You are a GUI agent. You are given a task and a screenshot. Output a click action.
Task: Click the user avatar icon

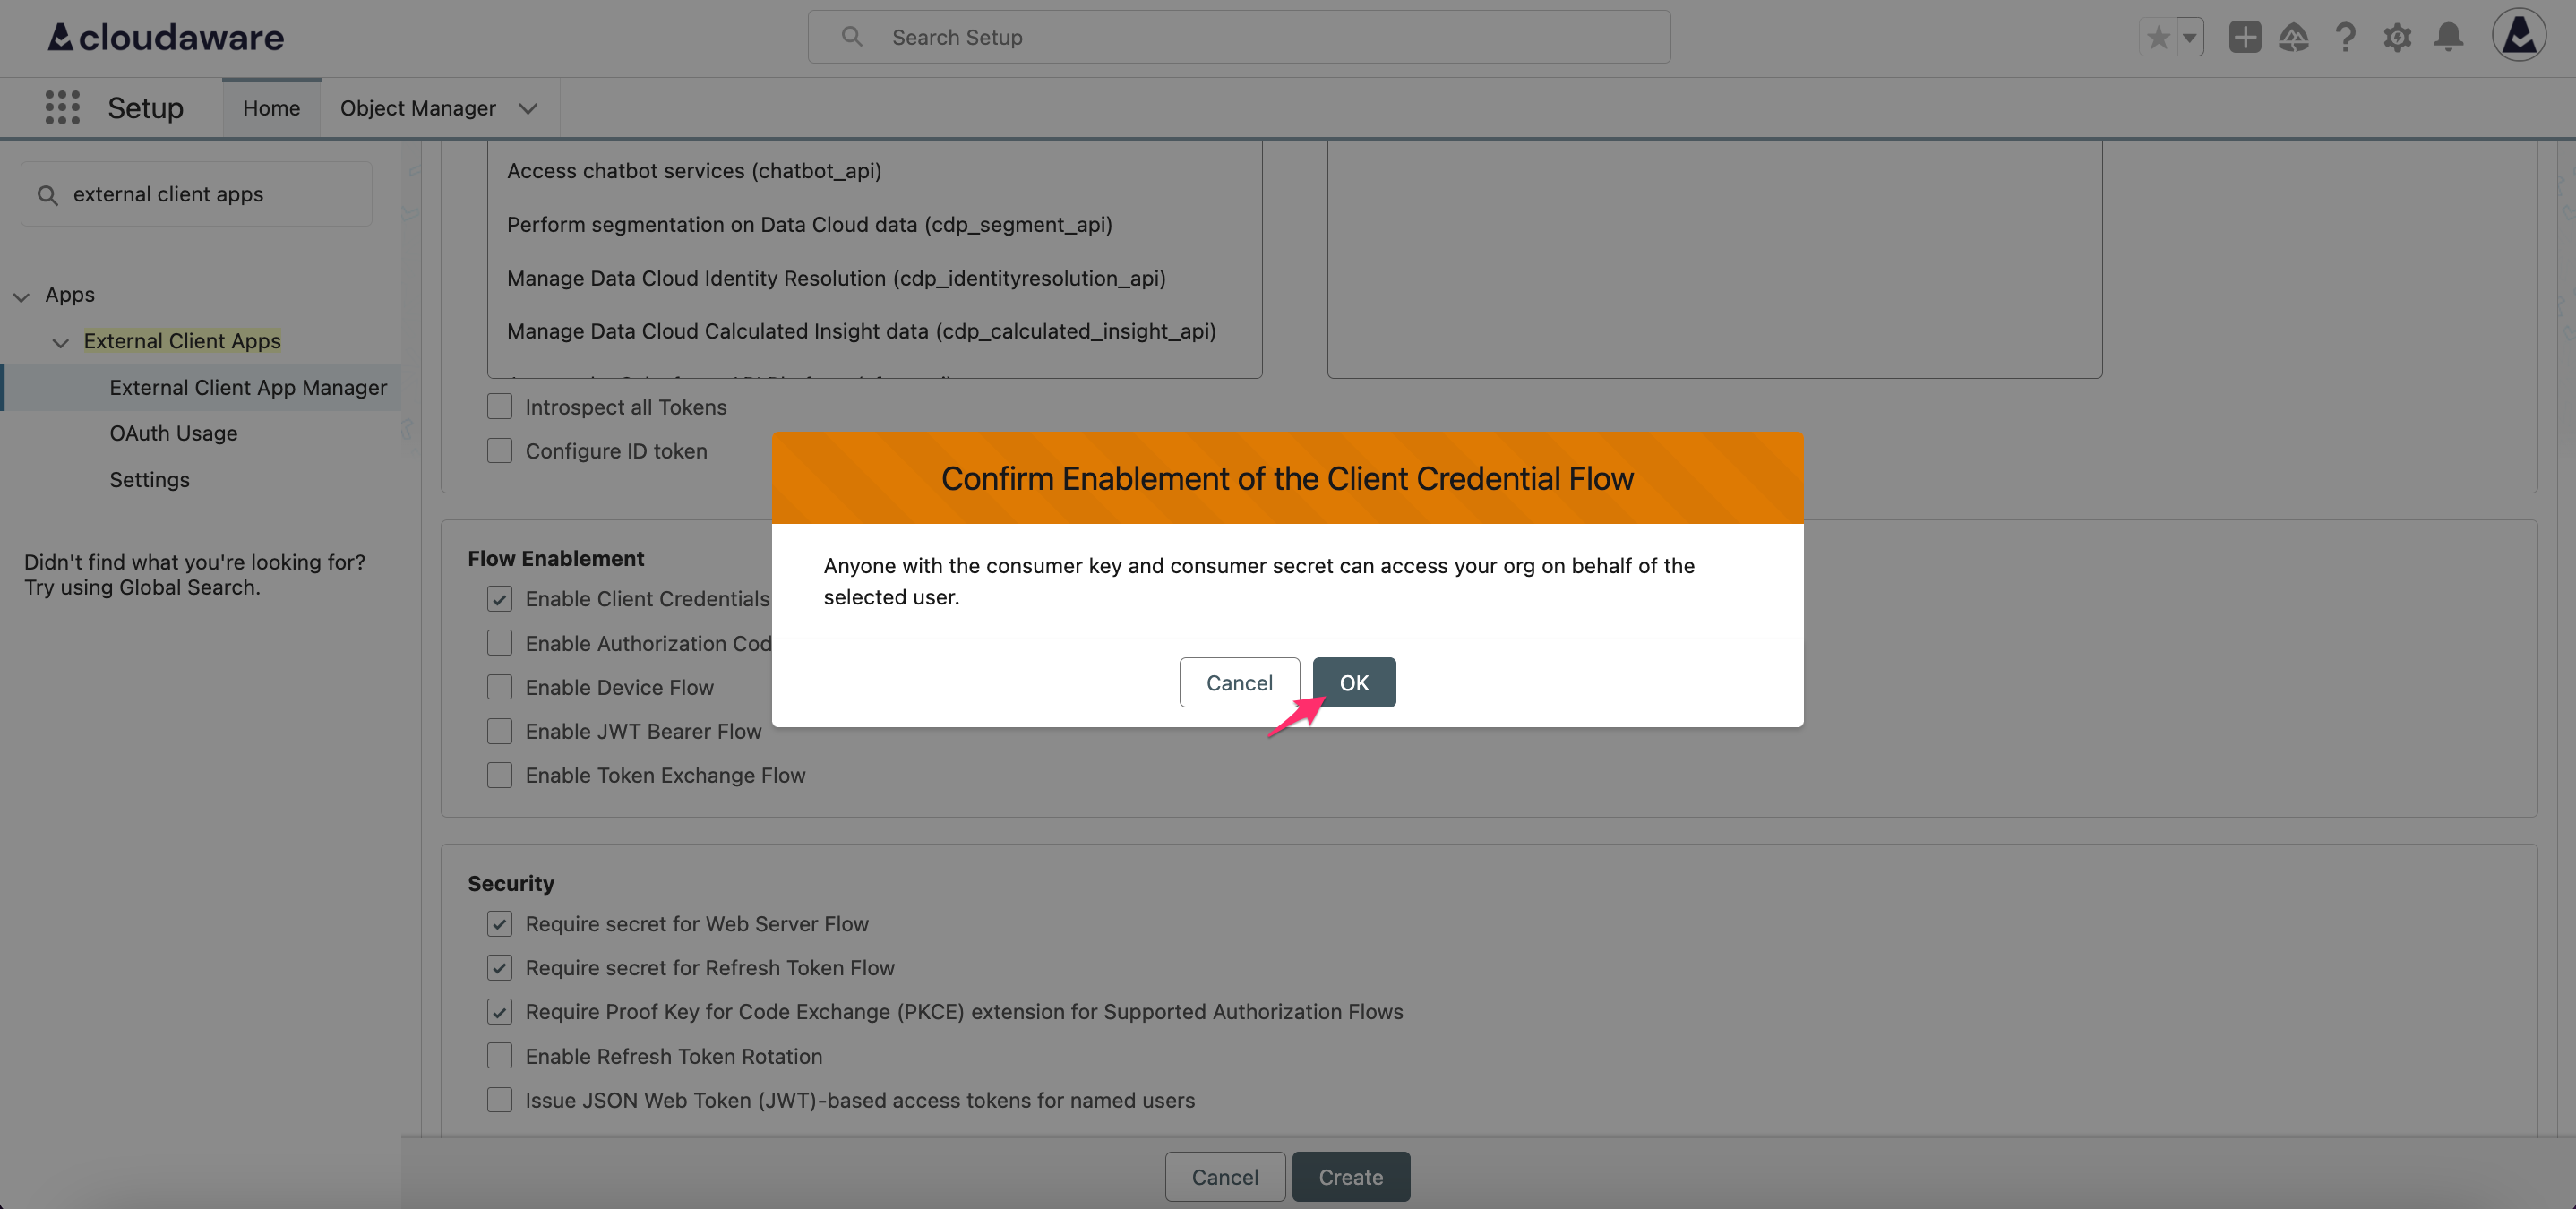2520,34
